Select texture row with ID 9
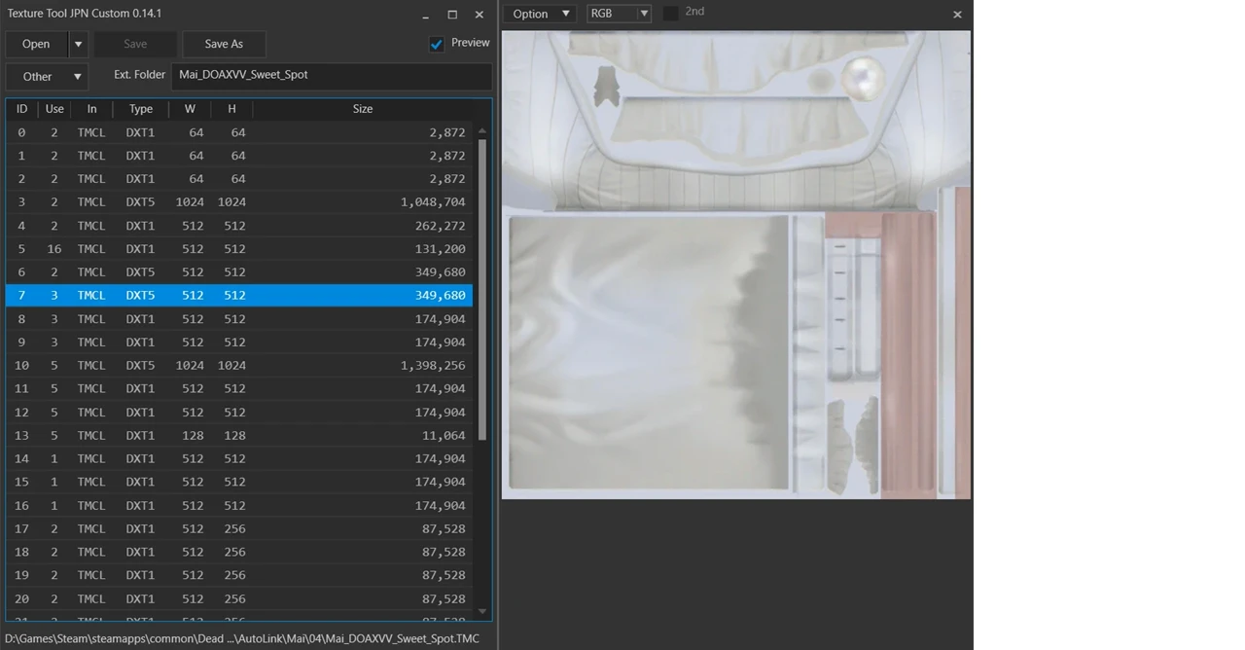The width and height of the screenshot is (1245, 650). (239, 343)
